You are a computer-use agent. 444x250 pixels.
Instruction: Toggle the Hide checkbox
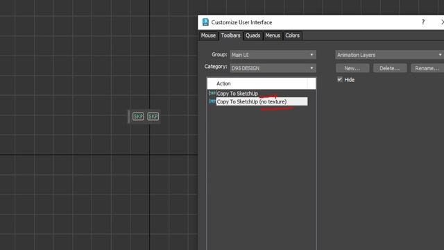point(339,80)
